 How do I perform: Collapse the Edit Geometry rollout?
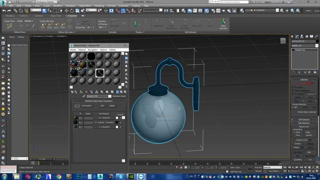point(304,123)
